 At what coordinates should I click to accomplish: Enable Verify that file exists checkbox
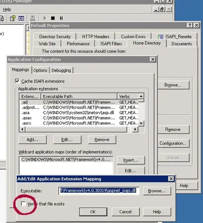click(x=23, y=203)
